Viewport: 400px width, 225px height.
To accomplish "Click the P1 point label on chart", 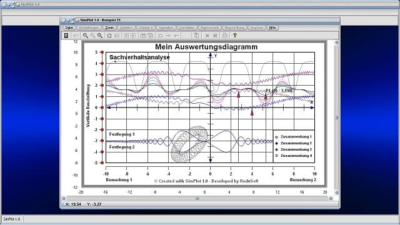I will [x=279, y=91].
